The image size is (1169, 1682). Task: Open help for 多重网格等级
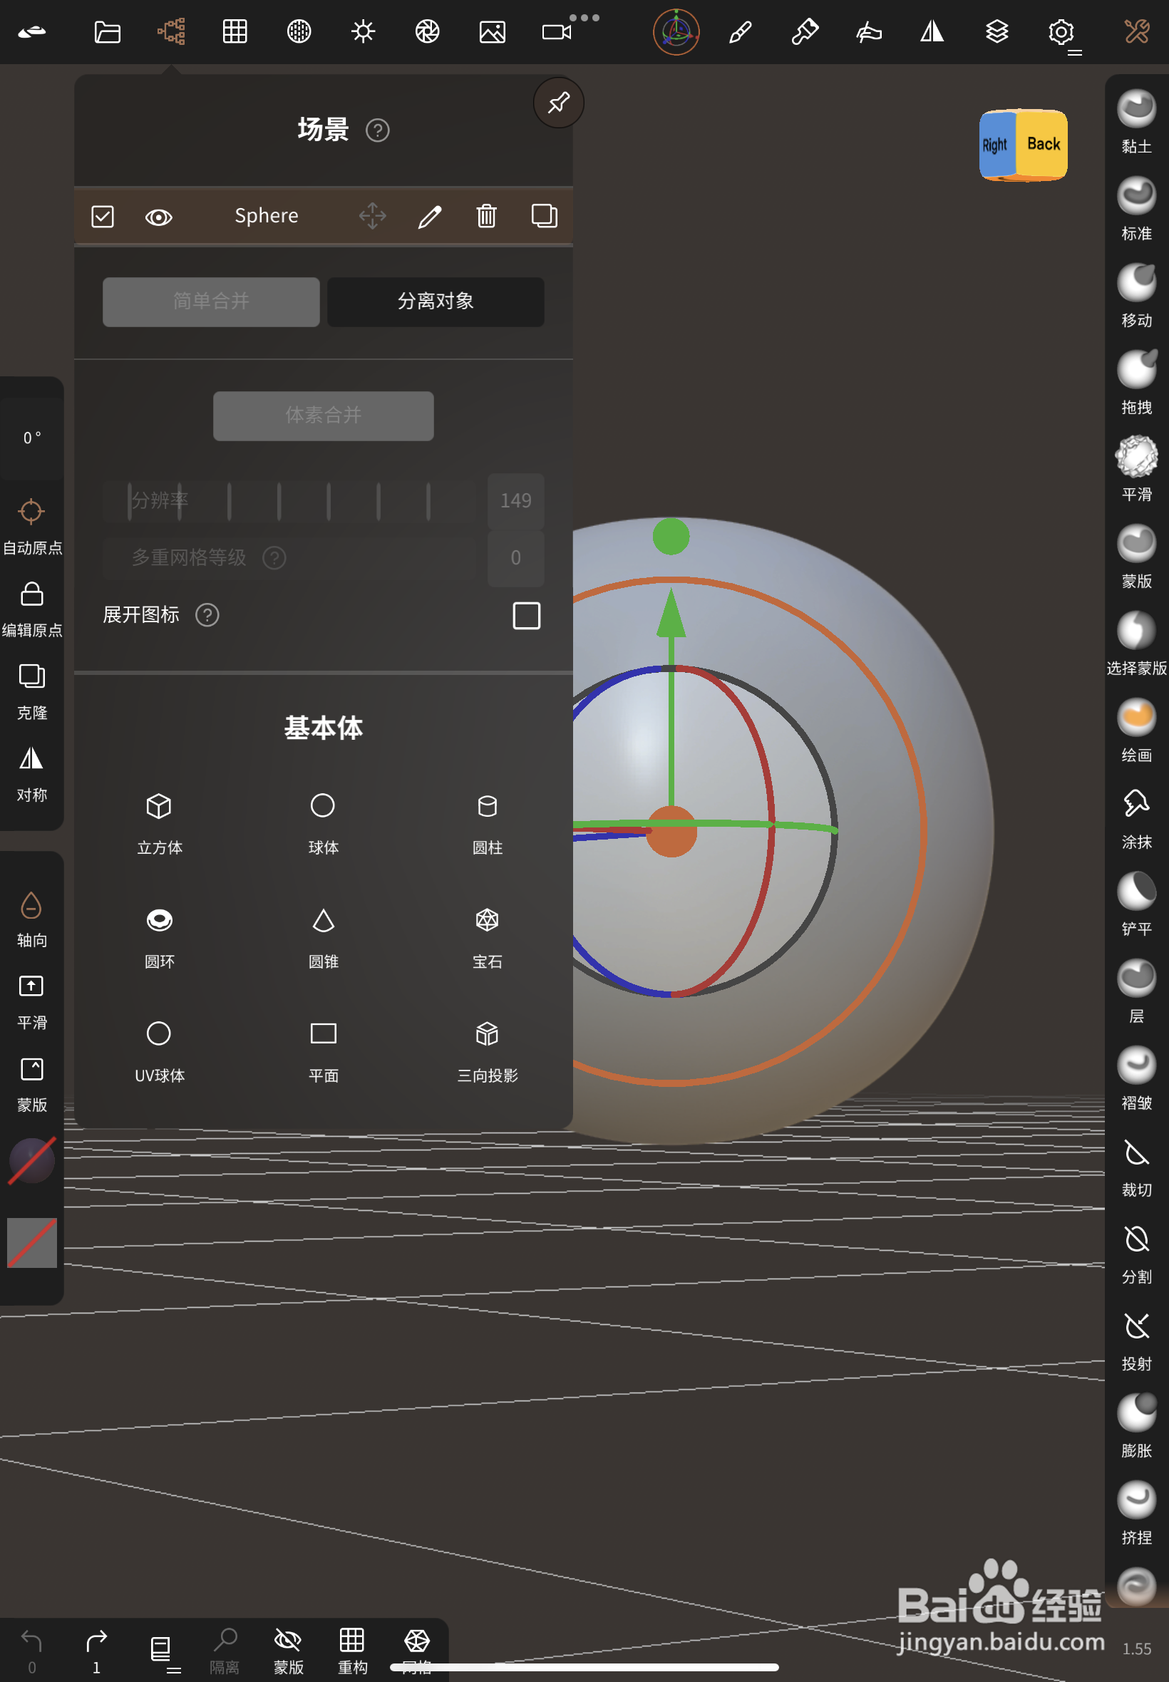coord(274,558)
